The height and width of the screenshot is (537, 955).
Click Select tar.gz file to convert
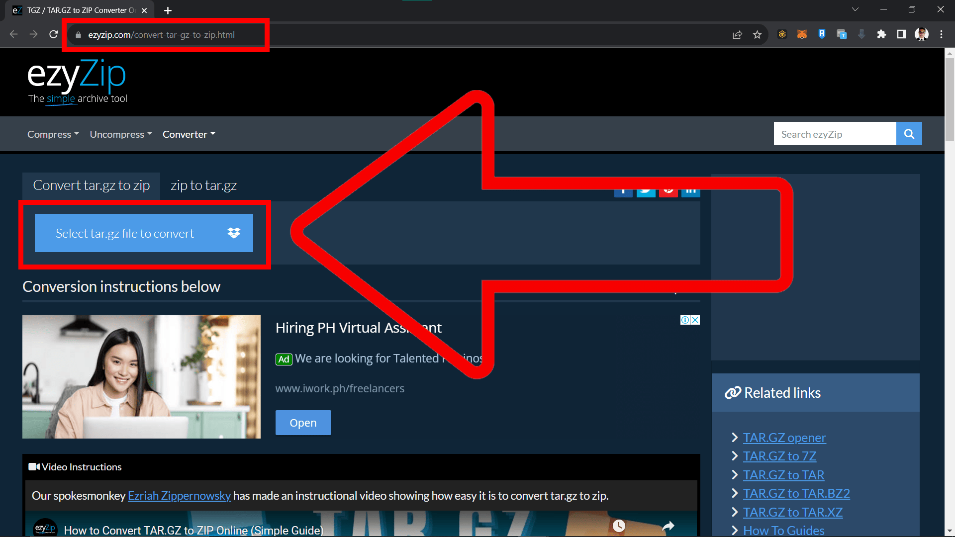(x=144, y=233)
